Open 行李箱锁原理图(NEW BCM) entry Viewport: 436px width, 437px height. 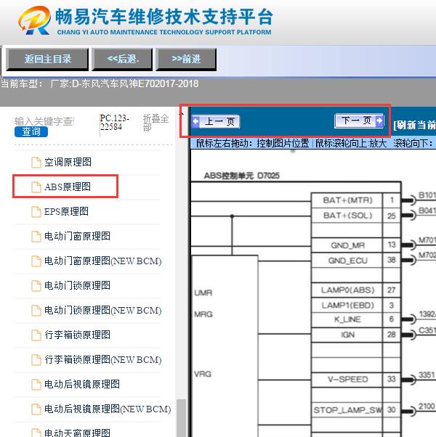pyautogui.click(x=103, y=359)
